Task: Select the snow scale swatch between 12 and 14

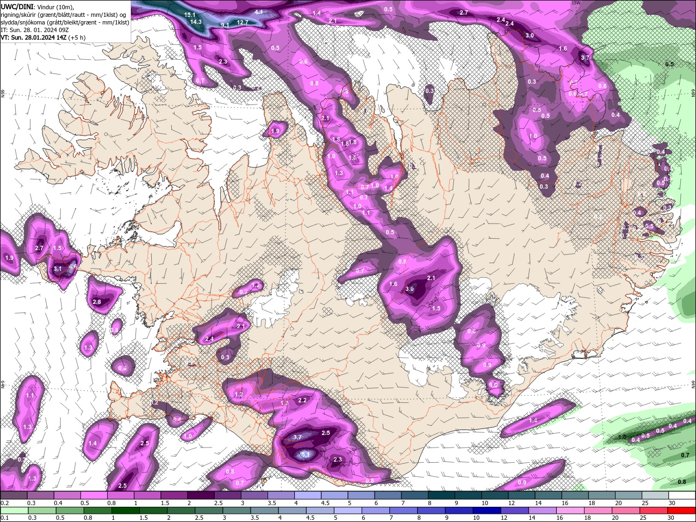Action: coord(522,495)
